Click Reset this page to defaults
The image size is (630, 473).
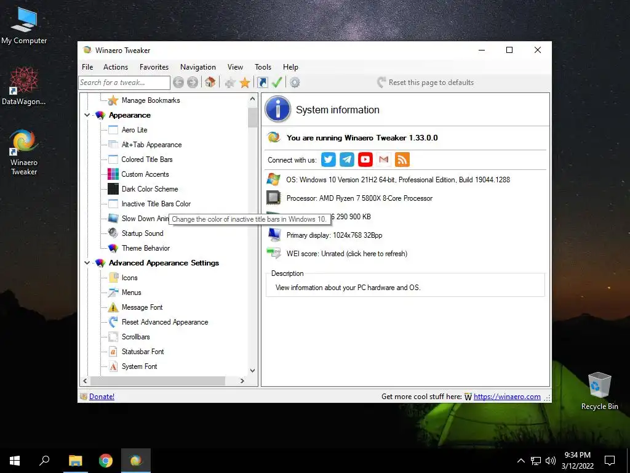[425, 83]
